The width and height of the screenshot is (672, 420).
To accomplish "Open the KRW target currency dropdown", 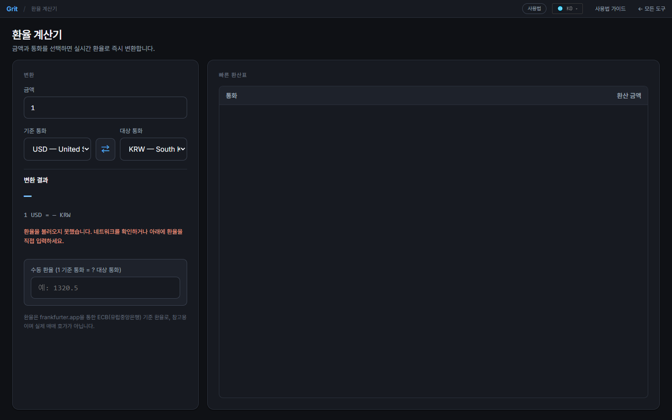I will [154, 149].
